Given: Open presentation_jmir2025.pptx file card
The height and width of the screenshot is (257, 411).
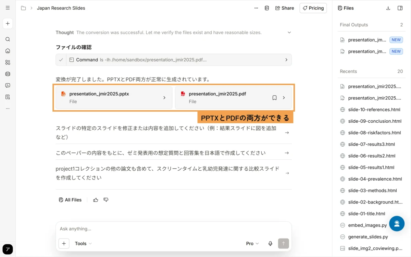Looking at the screenshot, I should click(114, 98).
